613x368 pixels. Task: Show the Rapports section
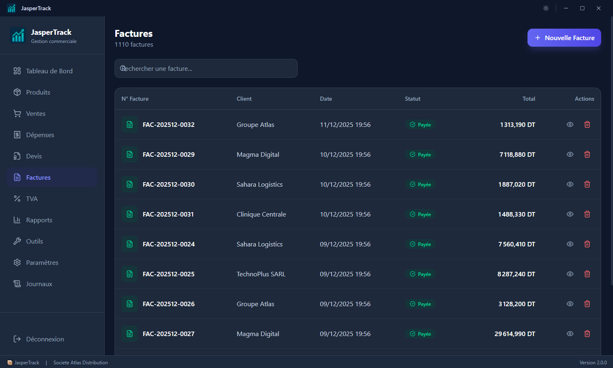(52, 220)
